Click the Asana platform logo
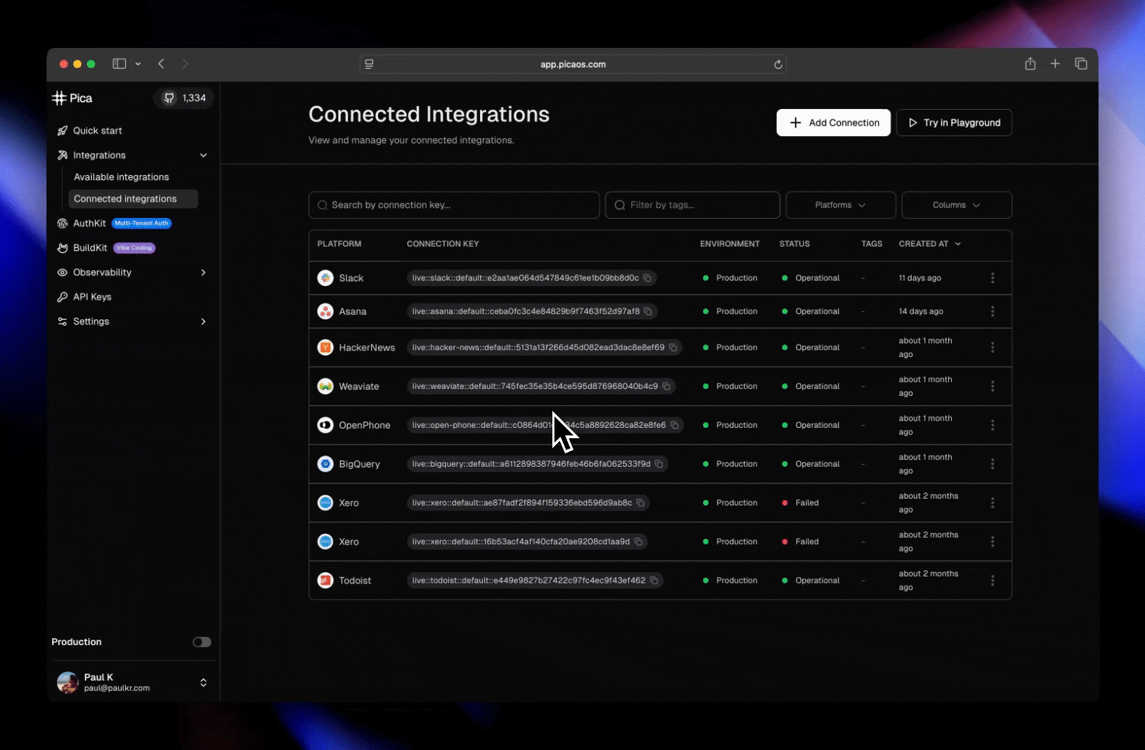The width and height of the screenshot is (1145, 750). click(325, 311)
